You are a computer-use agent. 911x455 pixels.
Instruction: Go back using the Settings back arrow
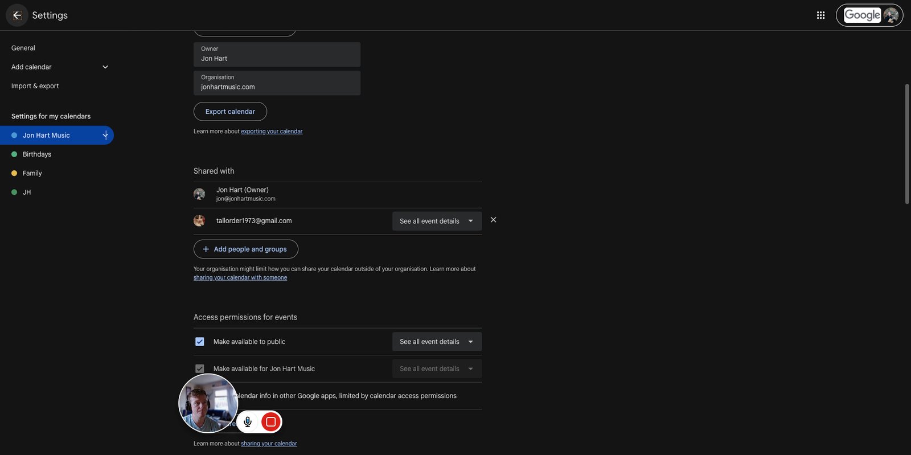[x=17, y=15]
